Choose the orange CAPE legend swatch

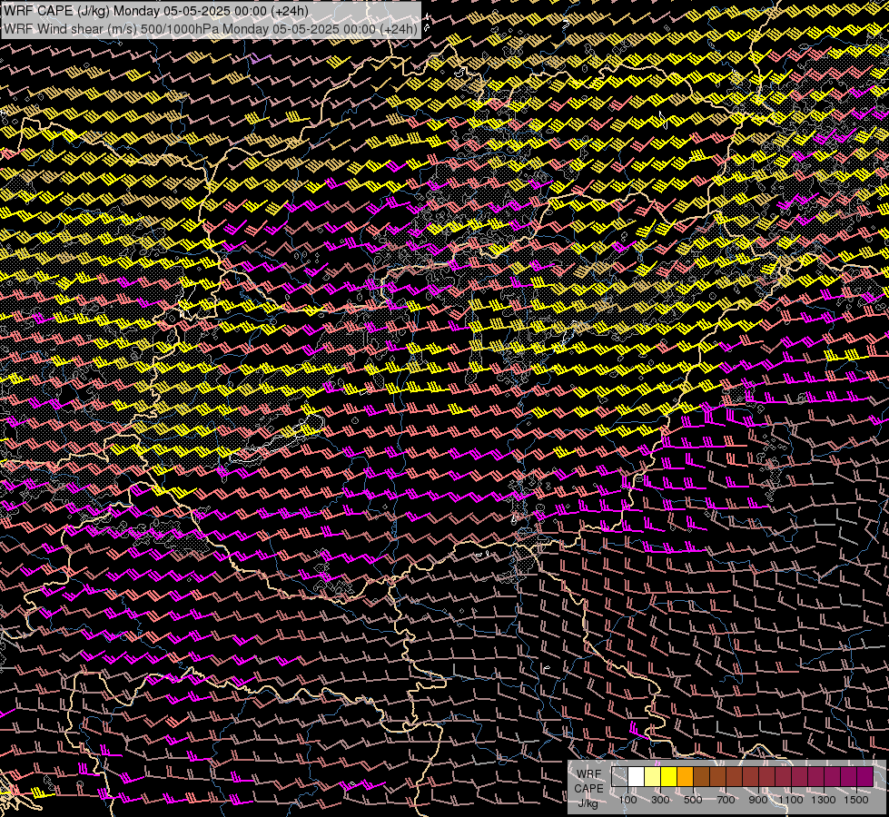[686, 777]
